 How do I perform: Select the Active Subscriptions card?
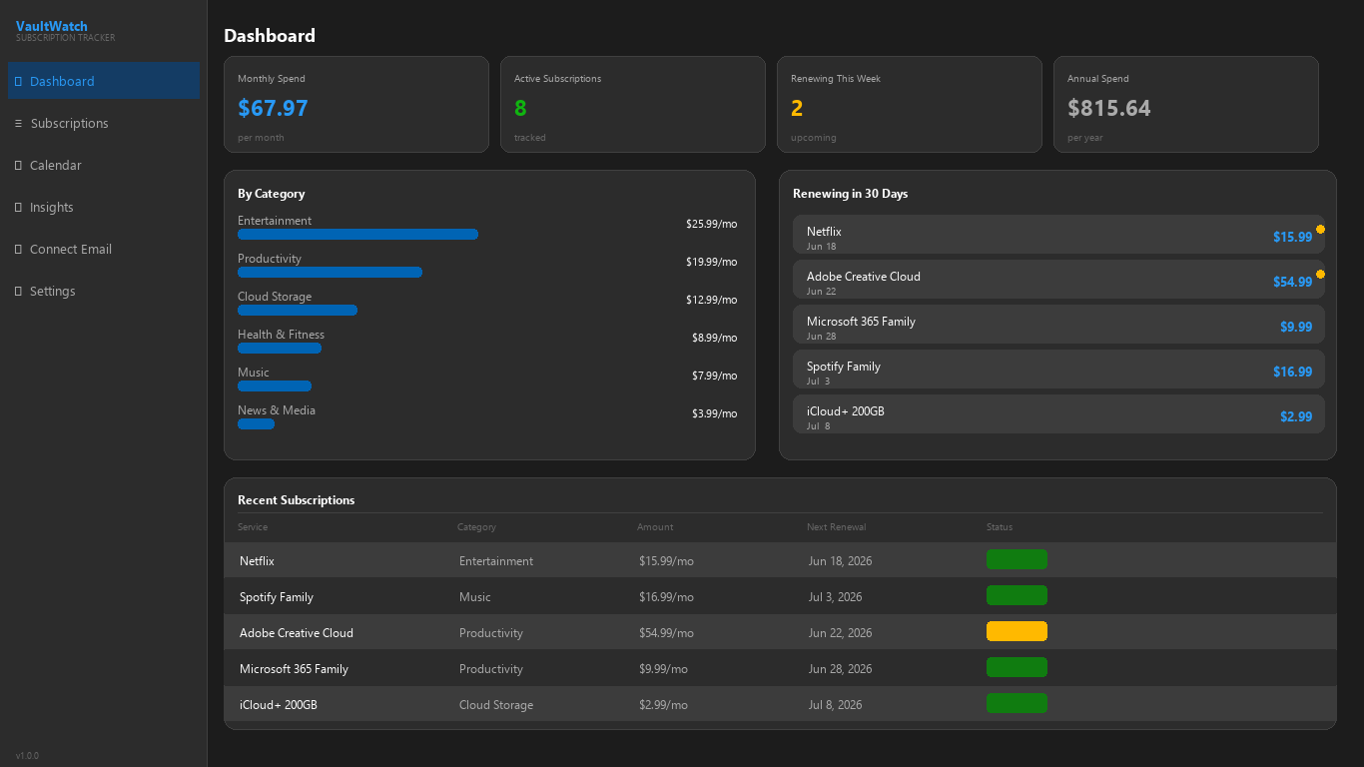(x=633, y=104)
